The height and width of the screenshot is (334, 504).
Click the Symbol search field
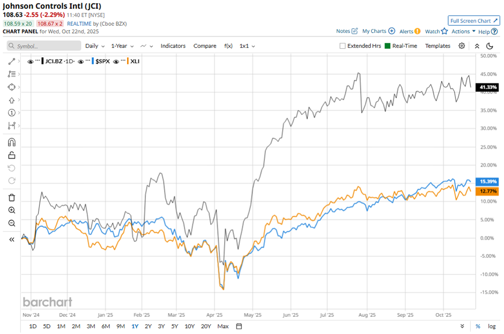(x=44, y=46)
